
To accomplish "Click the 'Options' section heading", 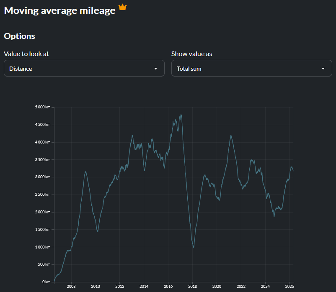I will [20, 36].
